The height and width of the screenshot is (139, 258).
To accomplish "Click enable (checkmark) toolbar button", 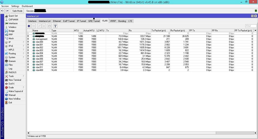I will (39, 26).
